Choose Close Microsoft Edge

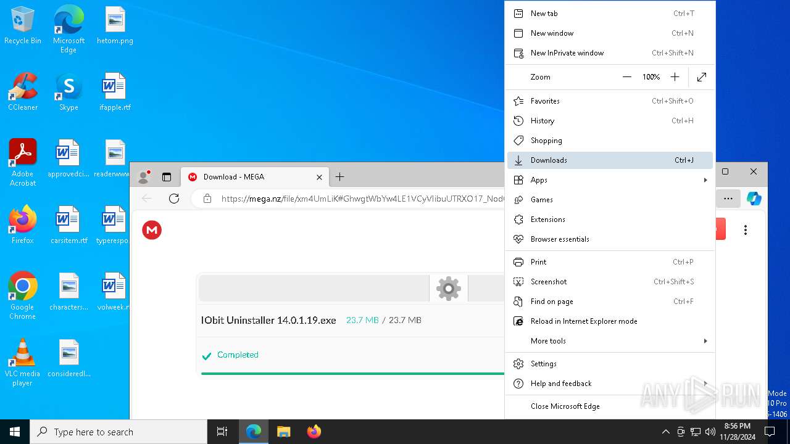(x=610, y=406)
